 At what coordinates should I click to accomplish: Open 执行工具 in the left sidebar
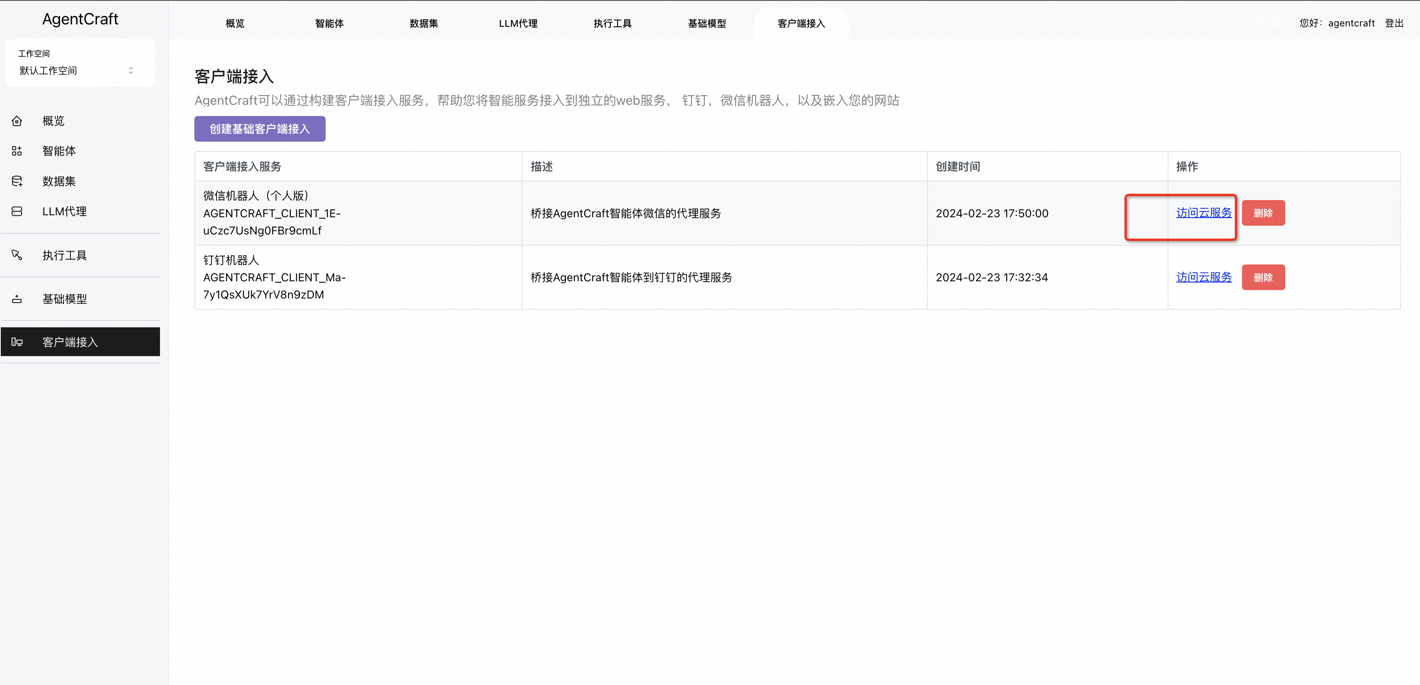click(x=80, y=255)
